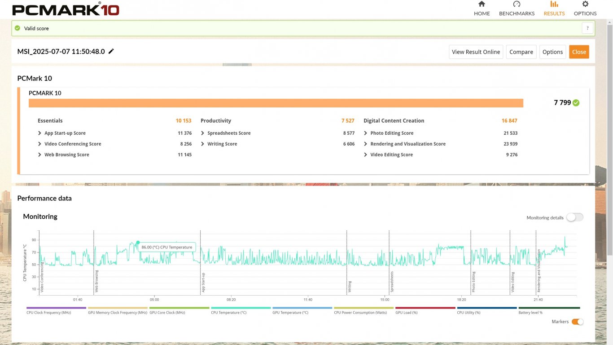
Task: Open the Home tab icon
Action: pos(482,4)
